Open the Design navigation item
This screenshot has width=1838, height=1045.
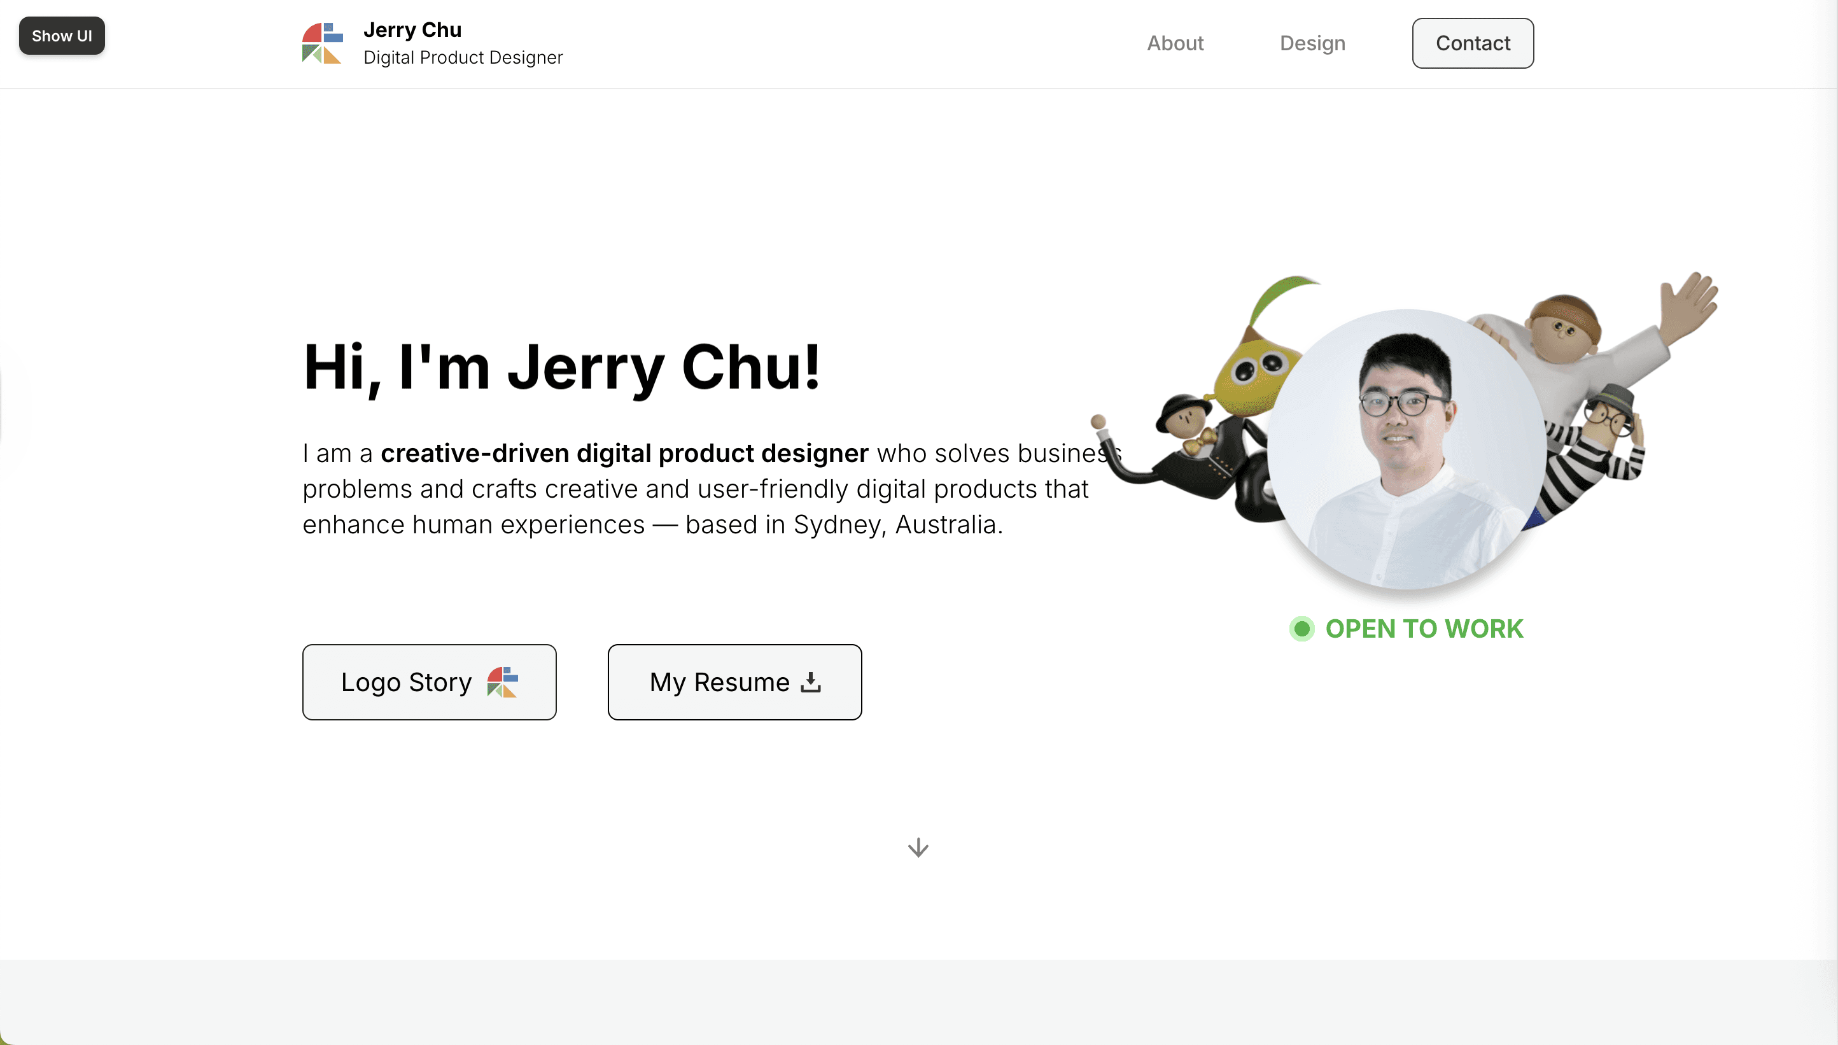coord(1312,43)
